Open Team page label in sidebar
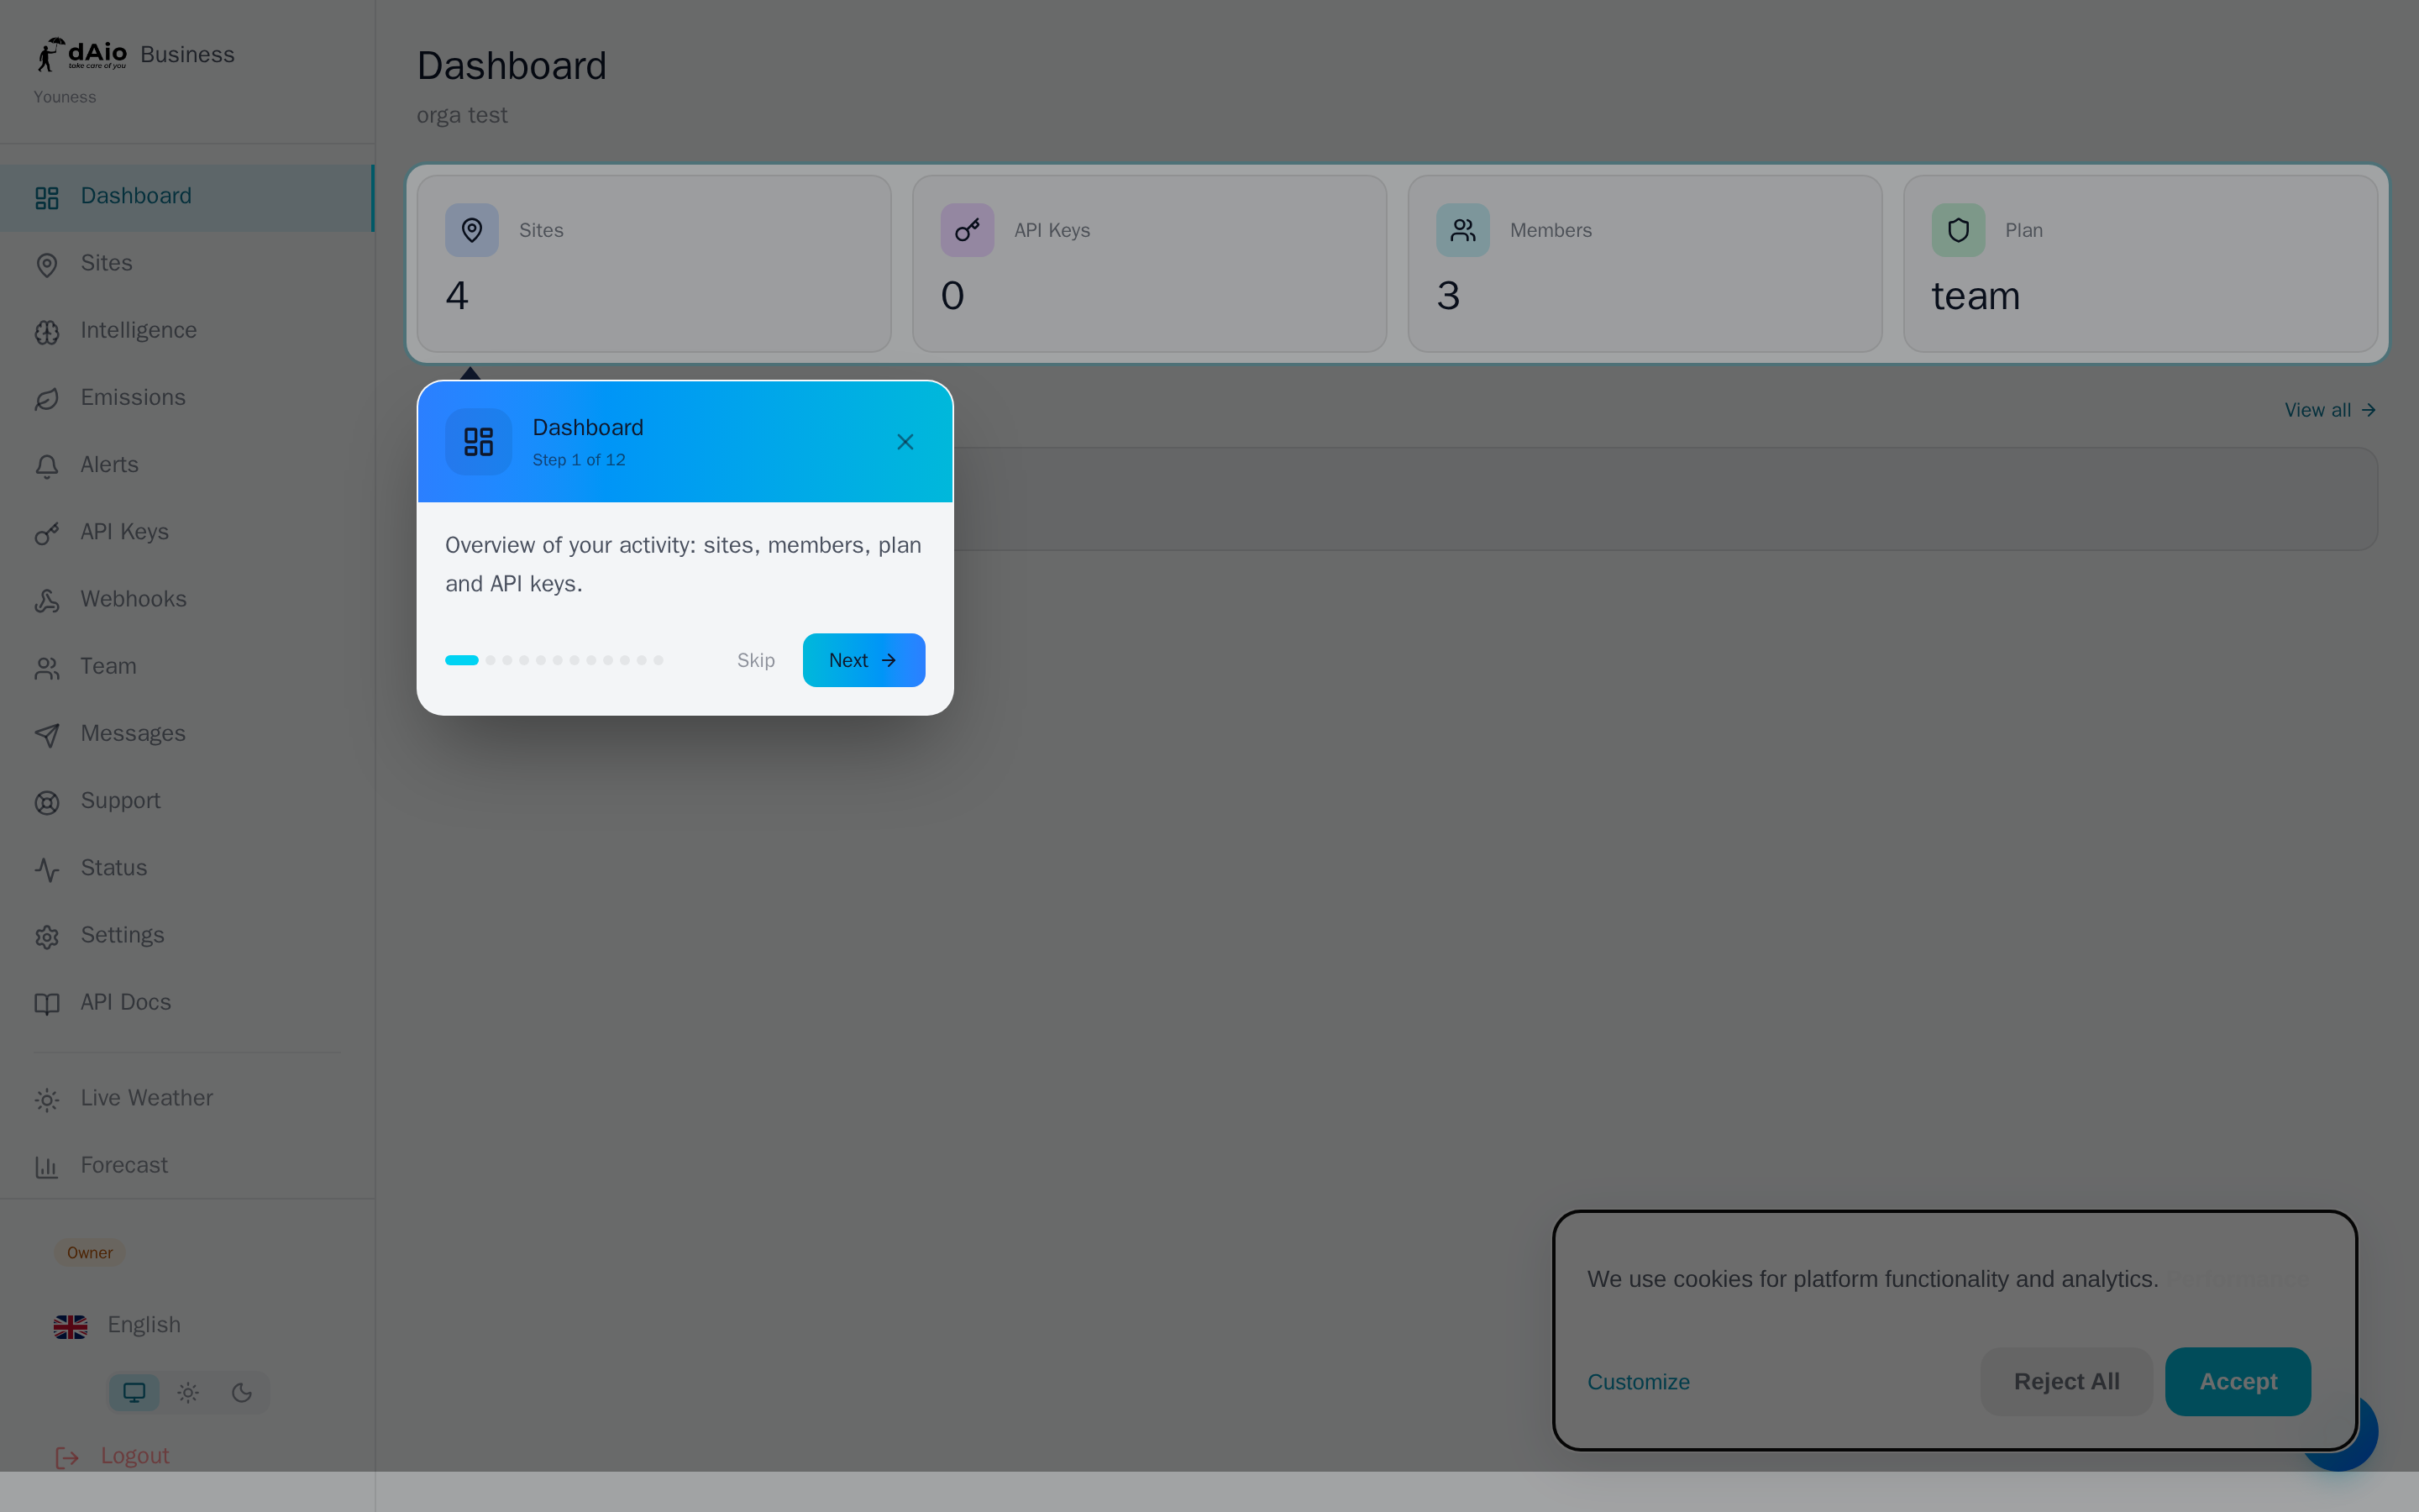Viewport: 2419px width, 1512px height. 108,666
